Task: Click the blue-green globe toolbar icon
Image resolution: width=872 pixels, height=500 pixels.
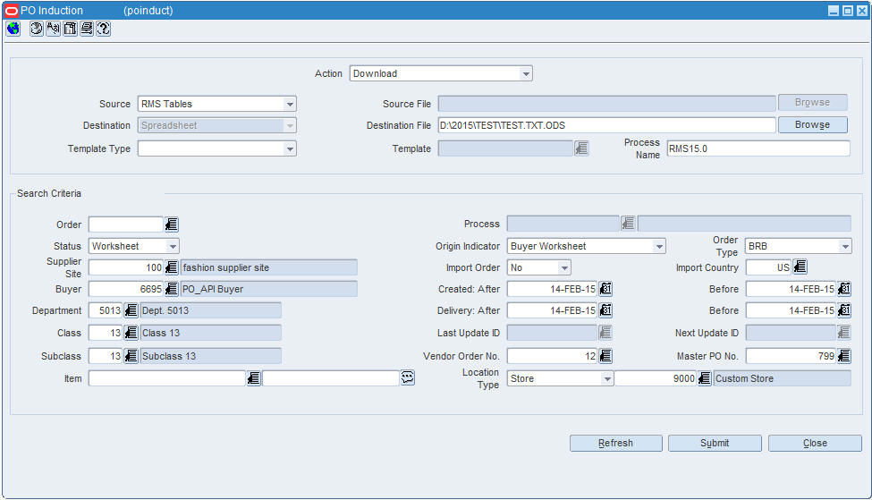Action: 13,29
